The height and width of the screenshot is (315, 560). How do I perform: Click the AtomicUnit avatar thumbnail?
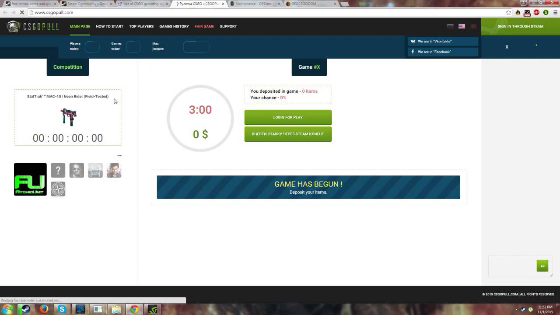(x=30, y=179)
